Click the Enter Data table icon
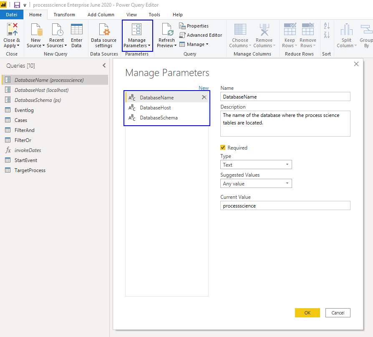The image size is (373, 337). 77,30
